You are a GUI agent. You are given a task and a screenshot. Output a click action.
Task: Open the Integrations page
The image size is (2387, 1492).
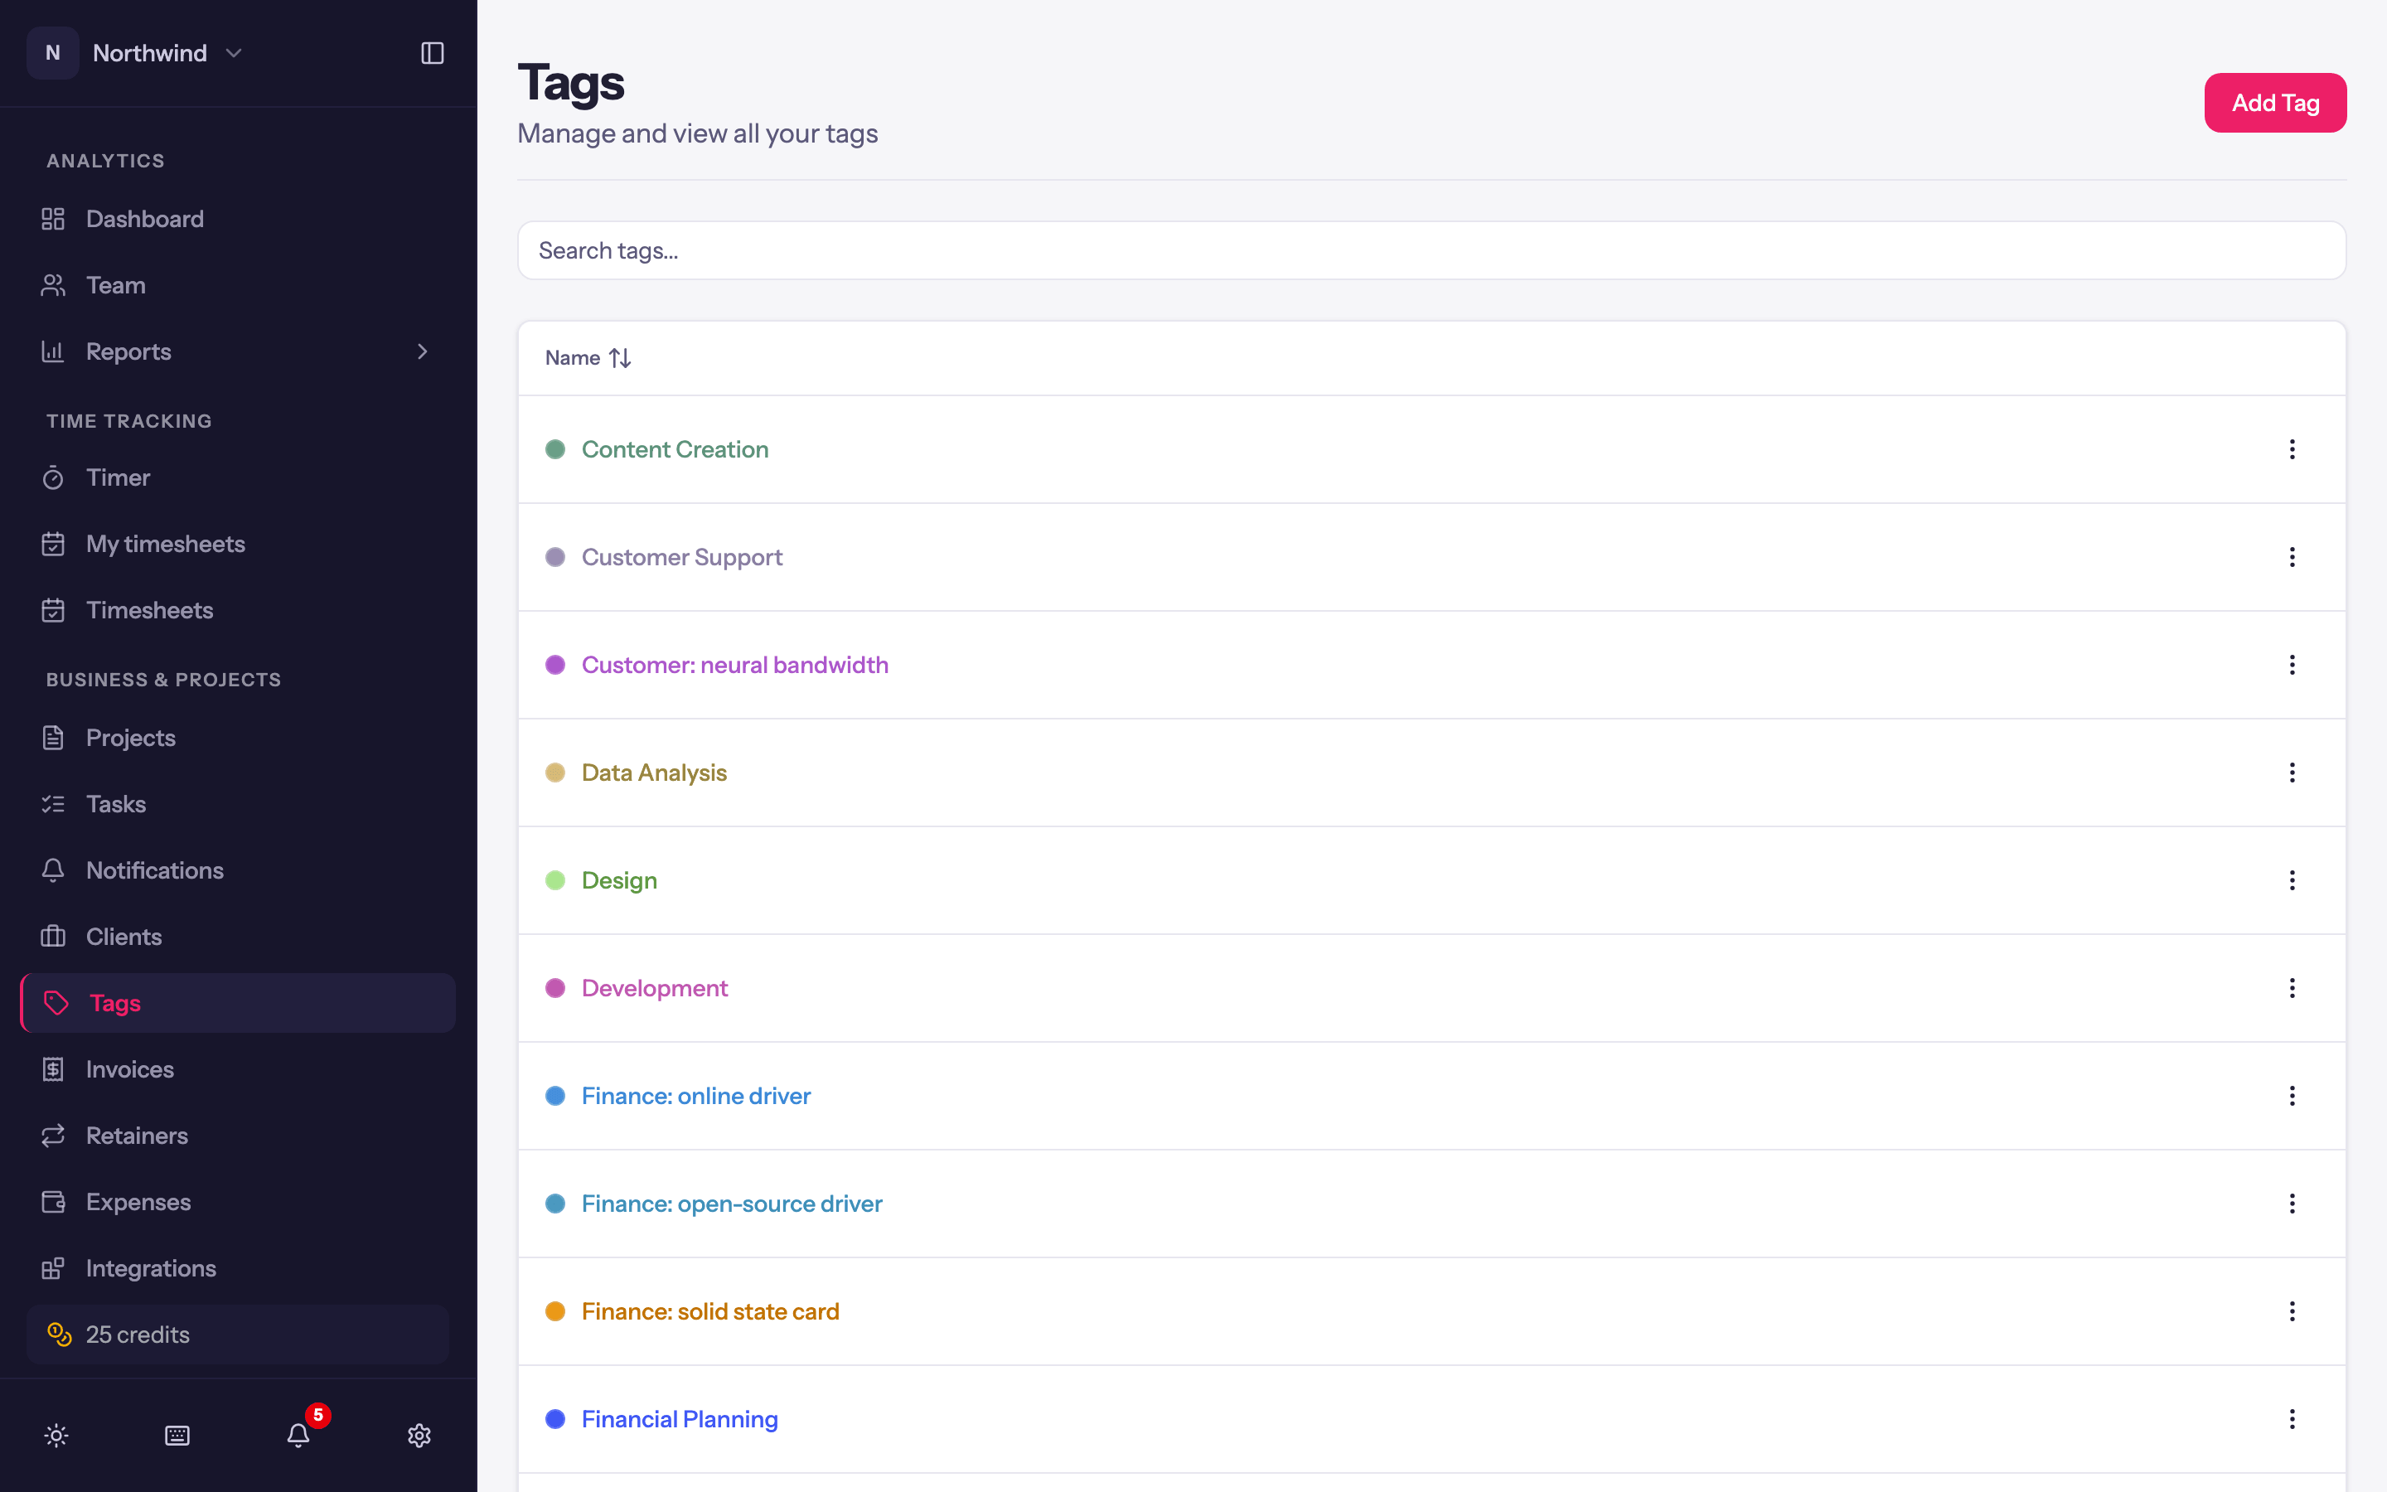pos(238,1268)
